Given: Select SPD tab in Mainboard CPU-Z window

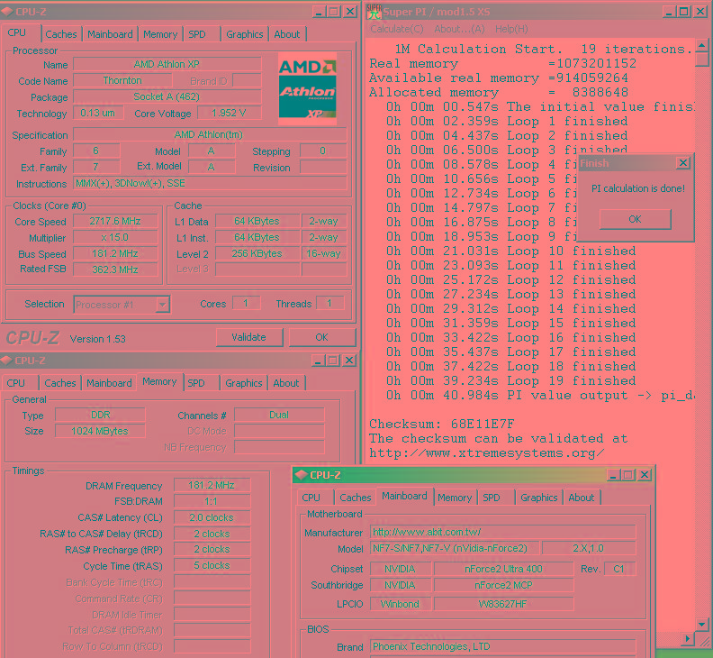Looking at the screenshot, I should [x=492, y=498].
